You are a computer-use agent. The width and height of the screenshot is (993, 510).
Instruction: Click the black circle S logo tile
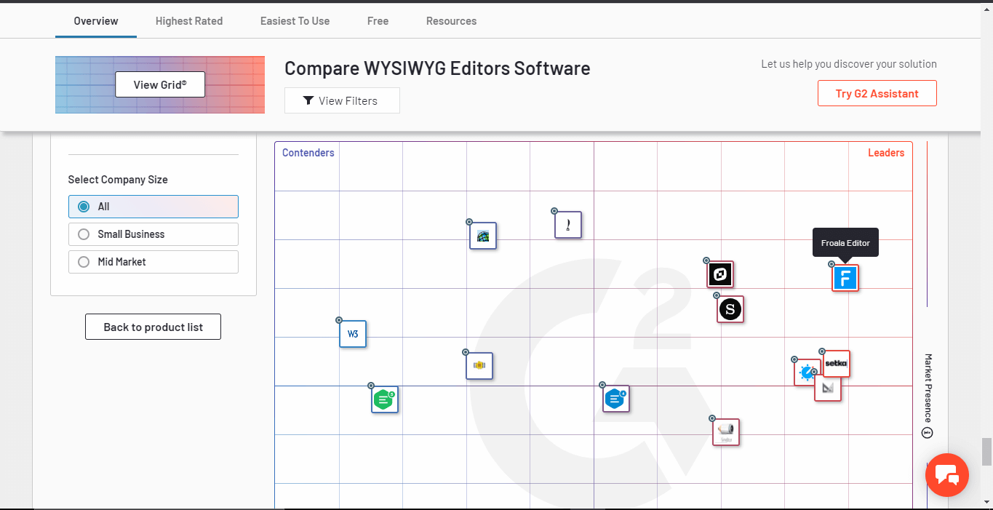click(730, 309)
